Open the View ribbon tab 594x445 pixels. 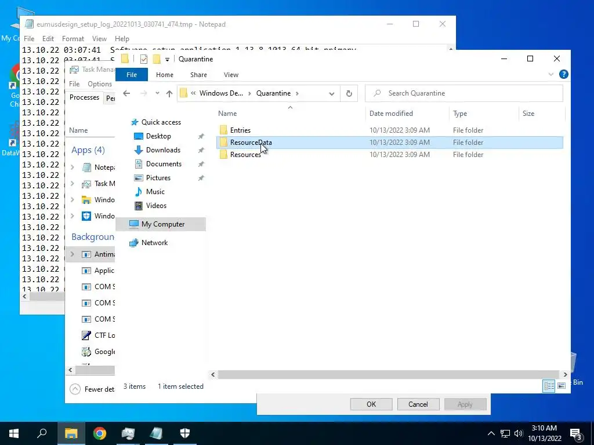click(x=231, y=75)
